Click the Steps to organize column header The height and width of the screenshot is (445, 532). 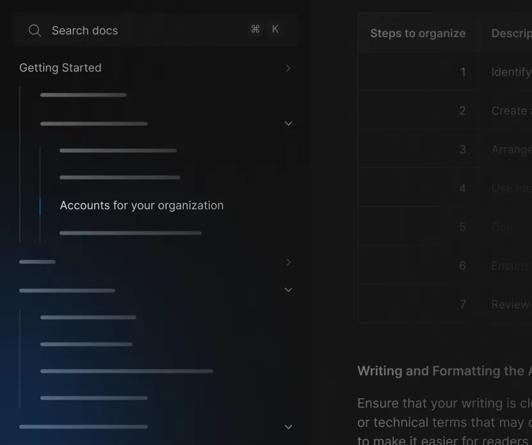(417, 33)
